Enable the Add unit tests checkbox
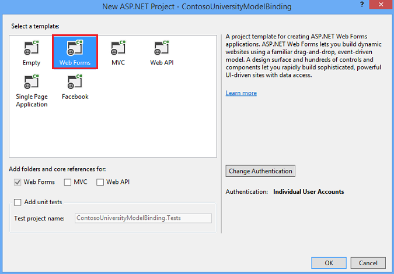Viewport: 394px width, 274px height. point(18,202)
